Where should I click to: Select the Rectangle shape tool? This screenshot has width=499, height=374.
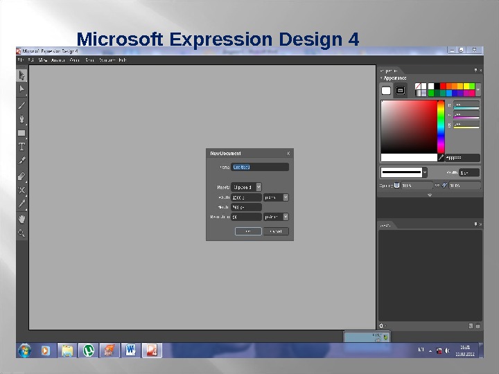21,133
